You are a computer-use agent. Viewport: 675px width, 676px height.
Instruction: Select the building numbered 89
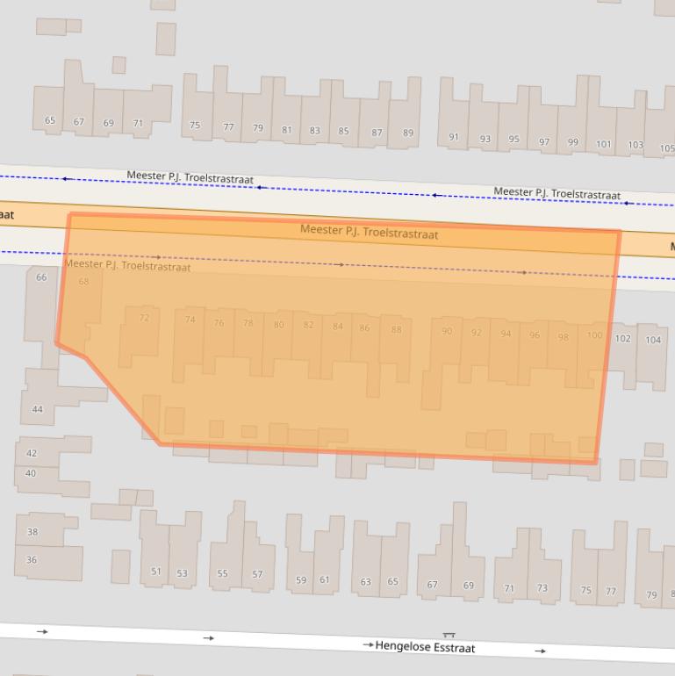(x=408, y=133)
